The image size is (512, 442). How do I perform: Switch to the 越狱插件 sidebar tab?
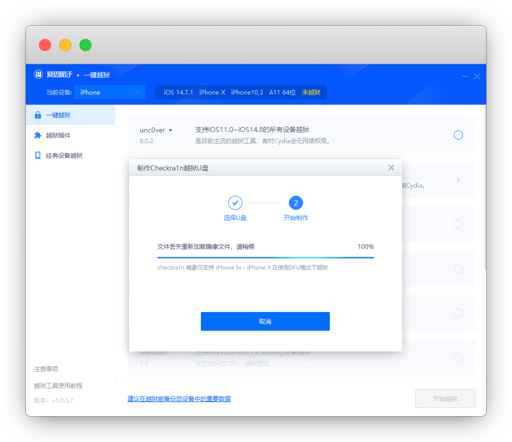pos(58,136)
